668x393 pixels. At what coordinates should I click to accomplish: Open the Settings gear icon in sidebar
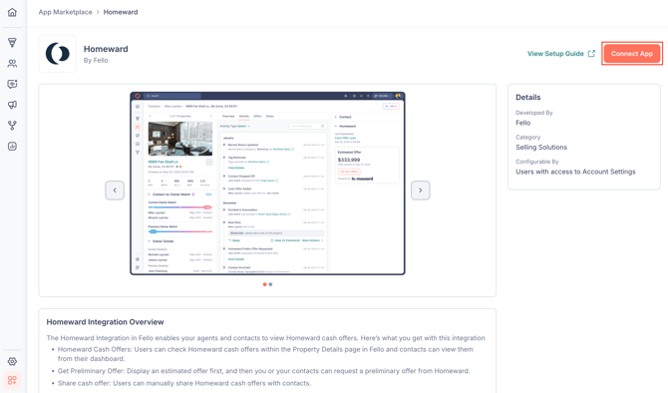tap(12, 361)
